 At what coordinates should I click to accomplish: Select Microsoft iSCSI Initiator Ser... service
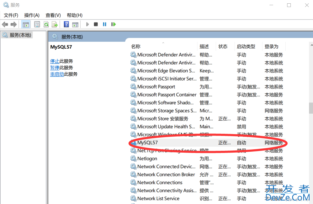pos(207,79)
